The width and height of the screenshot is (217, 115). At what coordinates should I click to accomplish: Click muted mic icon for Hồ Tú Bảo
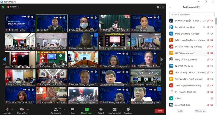coord(208,53)
